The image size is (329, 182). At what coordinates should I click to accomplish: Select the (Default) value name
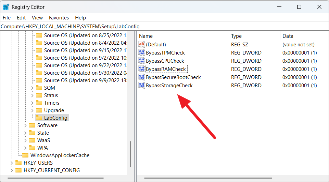(x=156, y=45)
